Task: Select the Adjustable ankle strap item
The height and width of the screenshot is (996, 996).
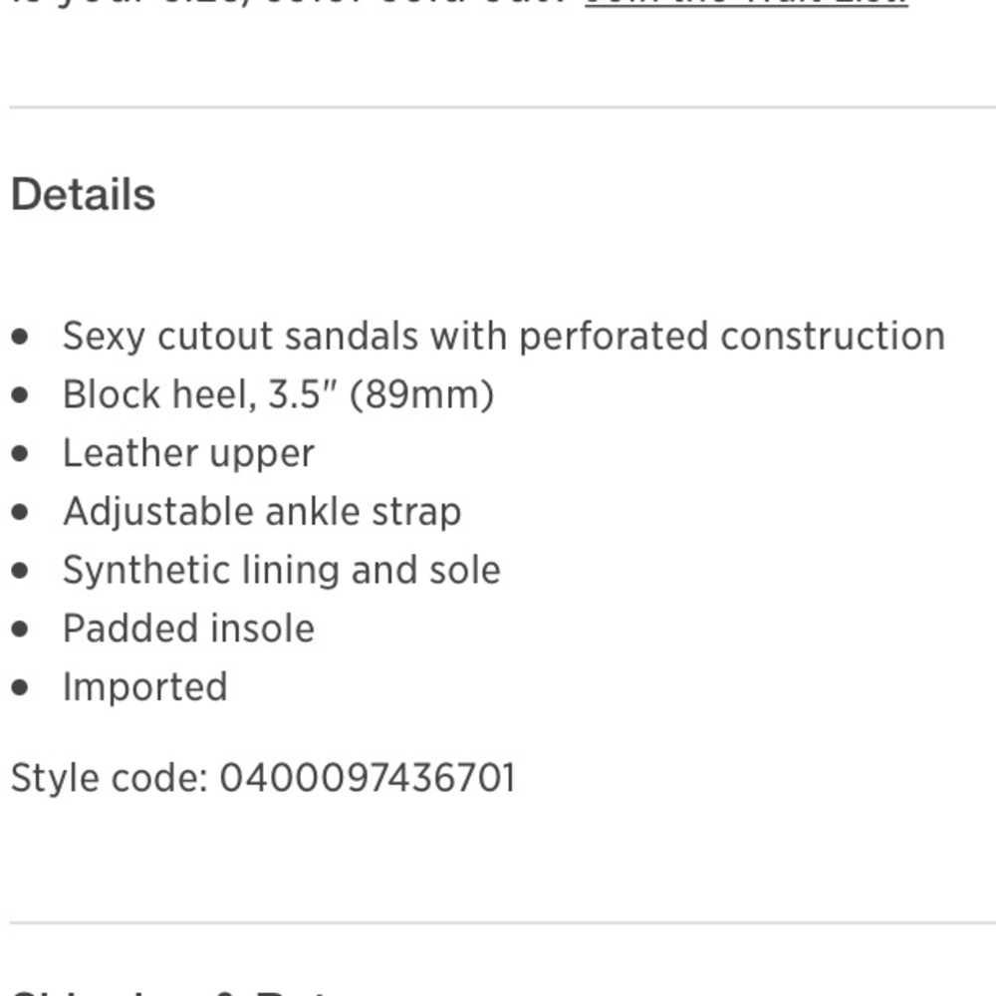Action: pyautogui.click(x=262, y=512)
